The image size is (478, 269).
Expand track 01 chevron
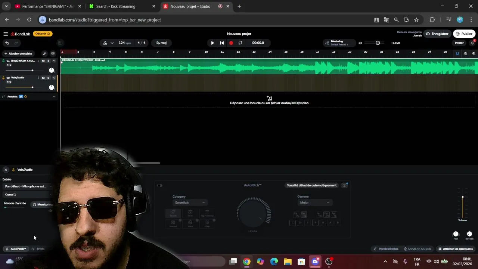click(54, 61)
